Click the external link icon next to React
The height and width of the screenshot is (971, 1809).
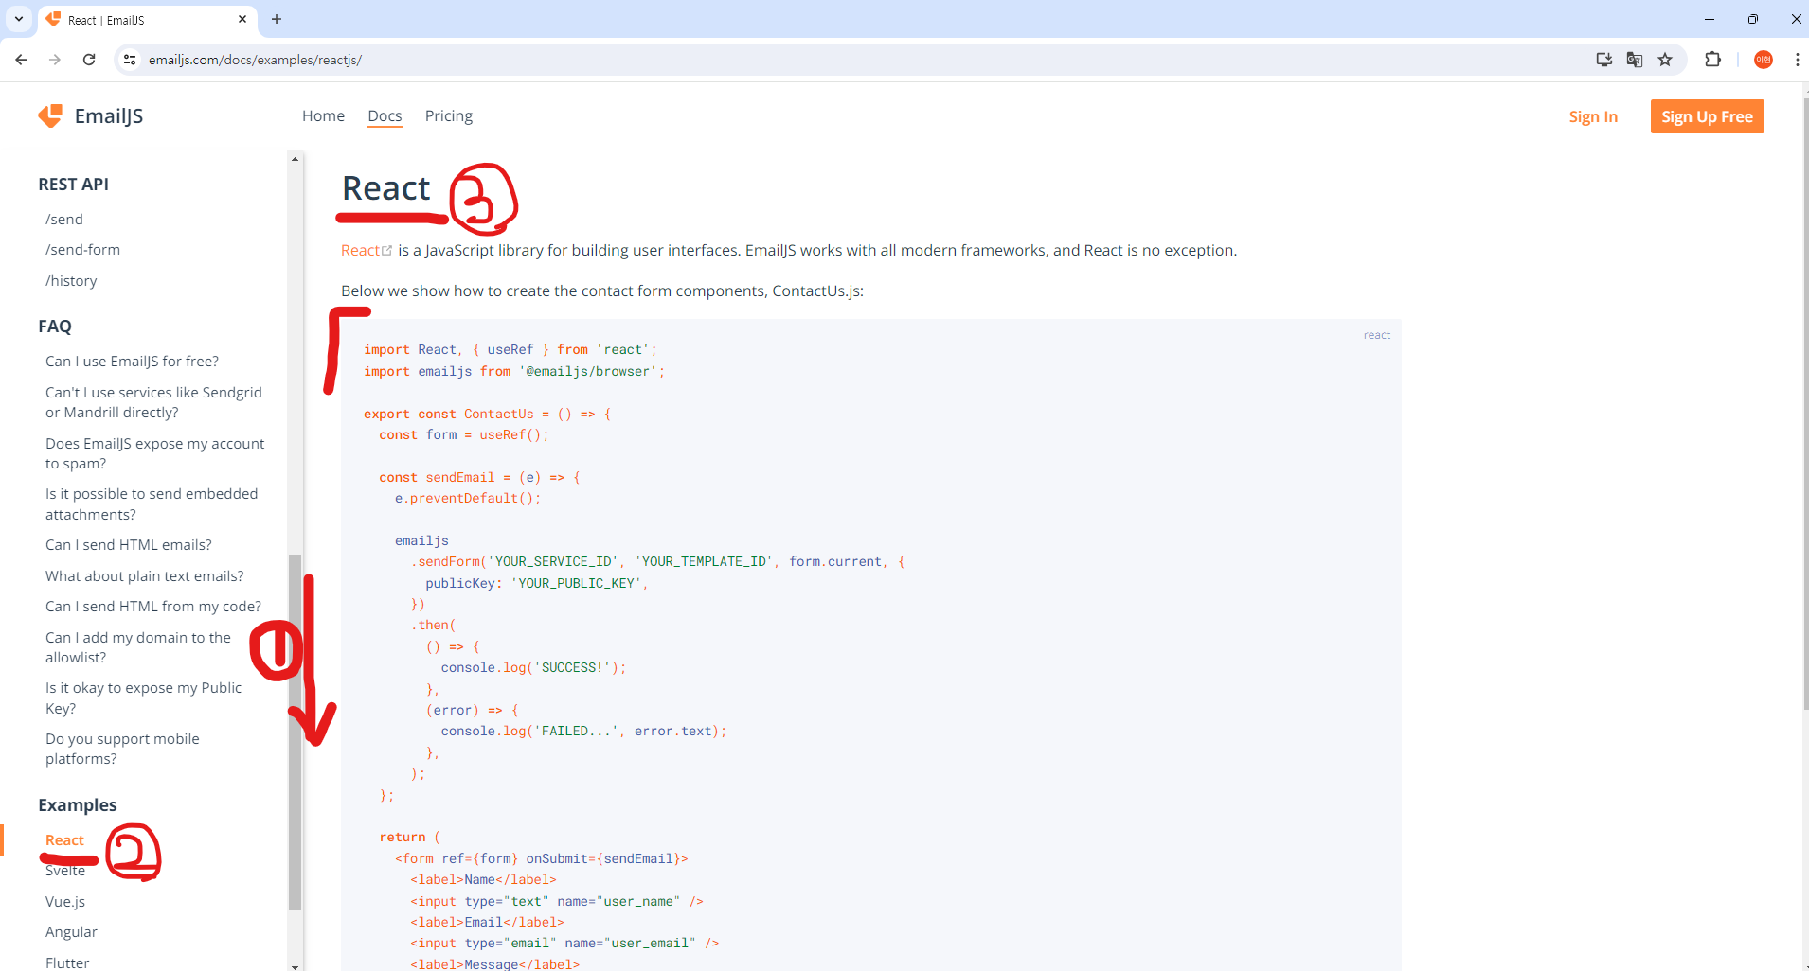386,250
